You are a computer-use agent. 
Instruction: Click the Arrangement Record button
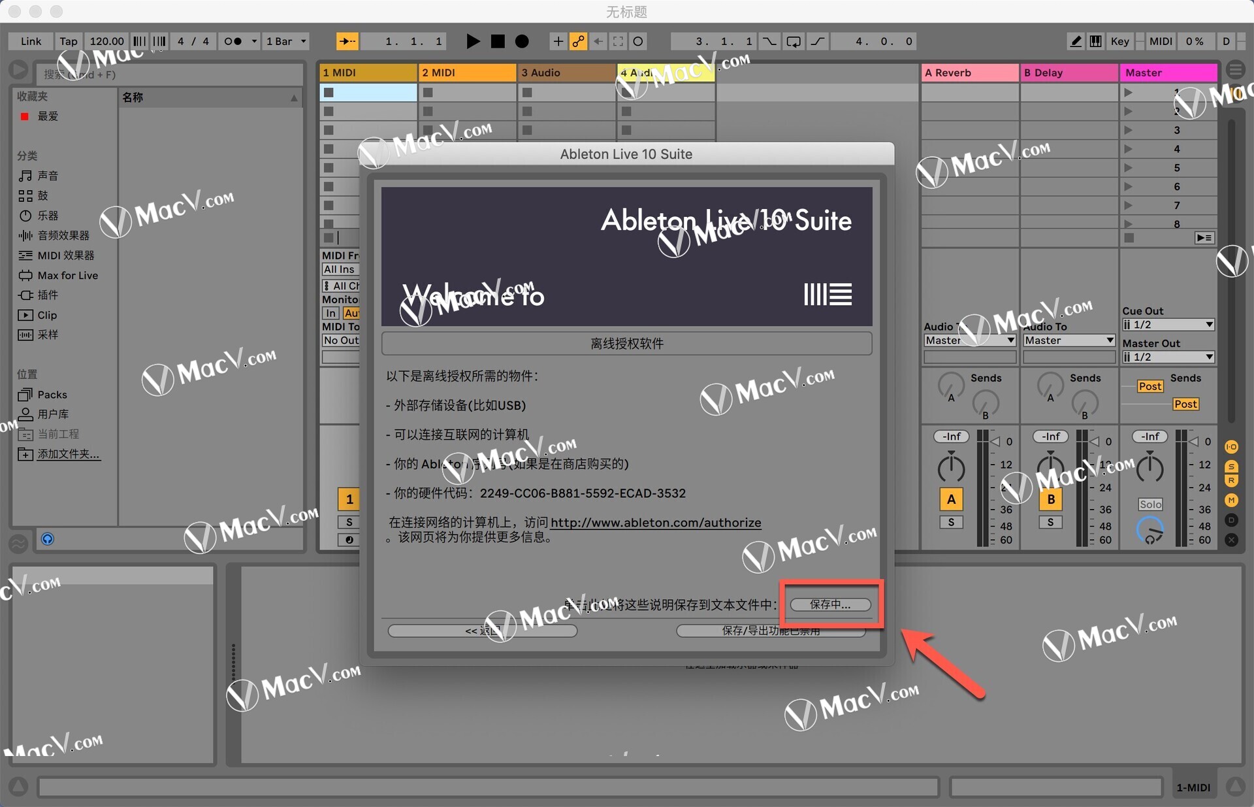522,41
